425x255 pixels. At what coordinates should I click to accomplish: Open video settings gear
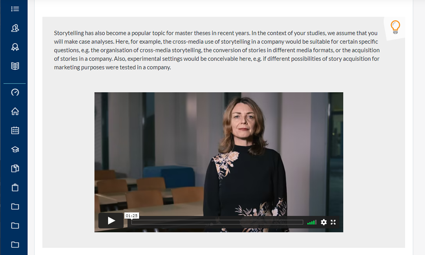click(x=323, y=222)
